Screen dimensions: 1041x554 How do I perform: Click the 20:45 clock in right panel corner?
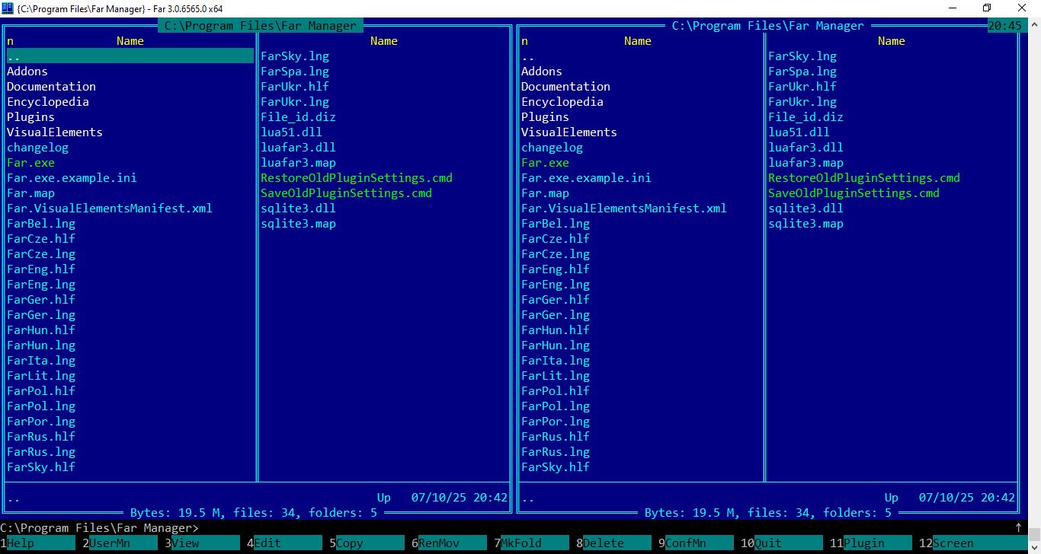[x=1004, y=26]
